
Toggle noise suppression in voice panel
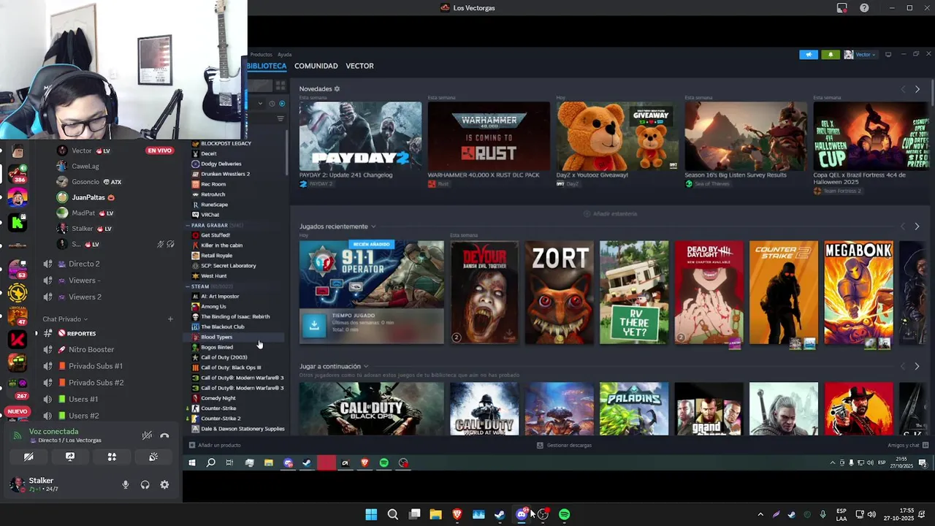[147, 435]
